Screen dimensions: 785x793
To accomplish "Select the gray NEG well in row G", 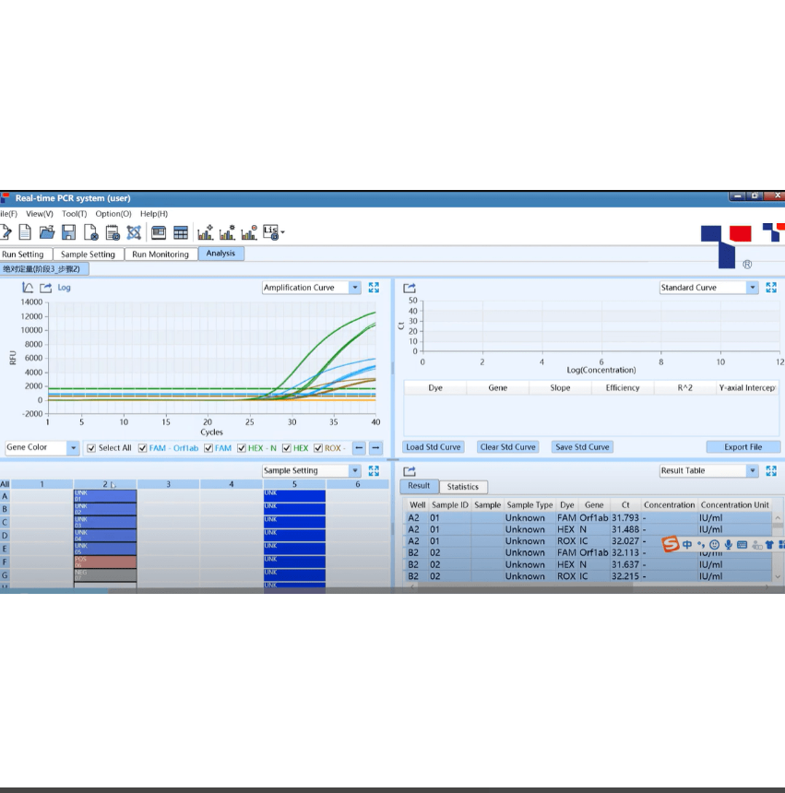I will coord(105,575).
